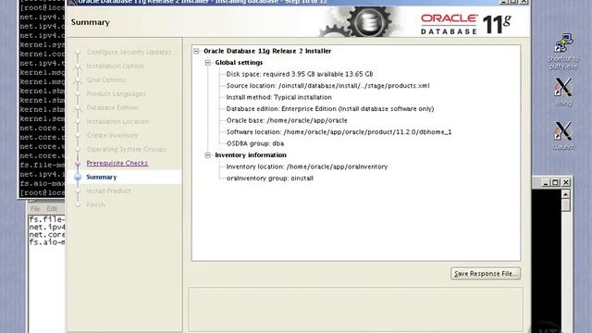Select the Inventory location row

[306, 166]
